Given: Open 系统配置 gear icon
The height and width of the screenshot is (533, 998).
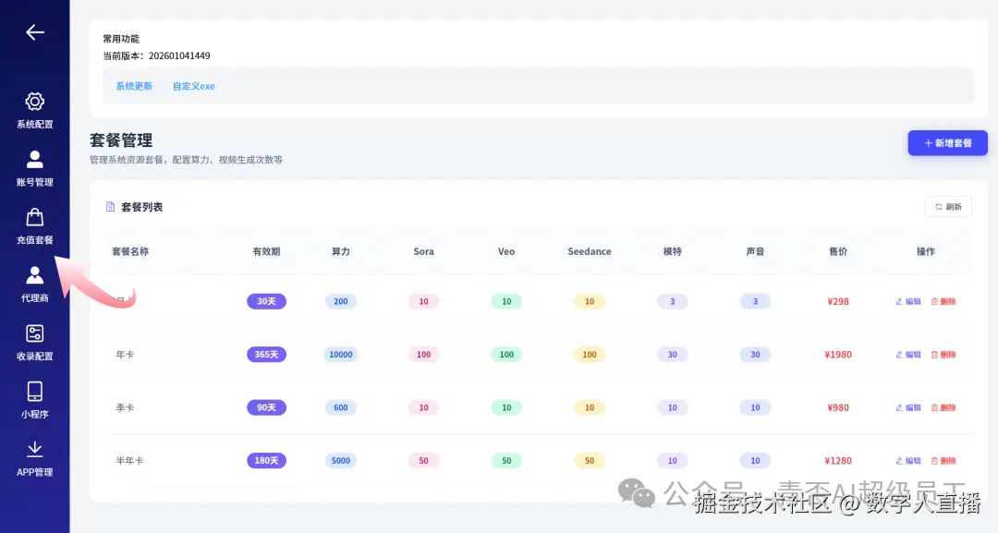Looking at the screenshot, I should [x=34, y=102].
